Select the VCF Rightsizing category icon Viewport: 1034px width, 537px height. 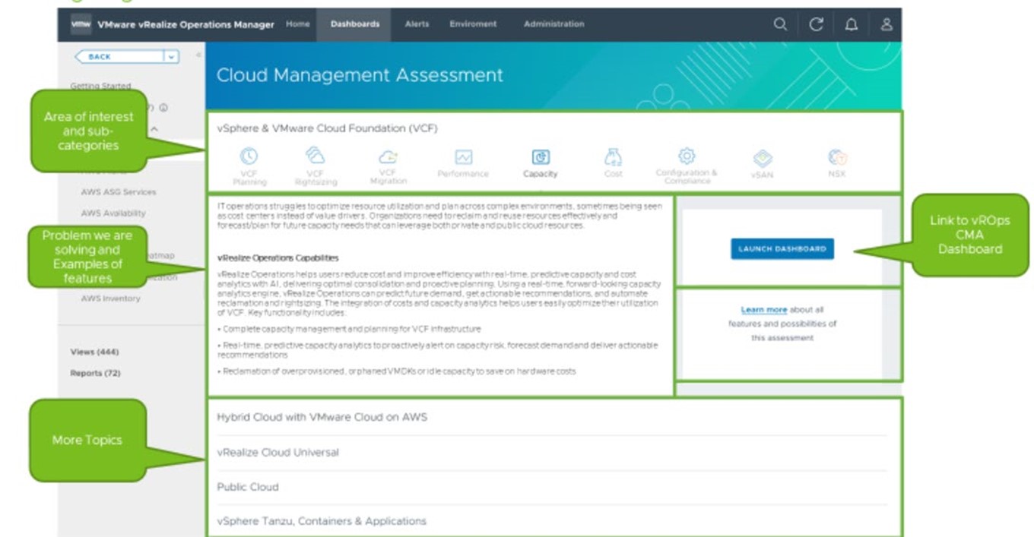(x=315, y=155)
